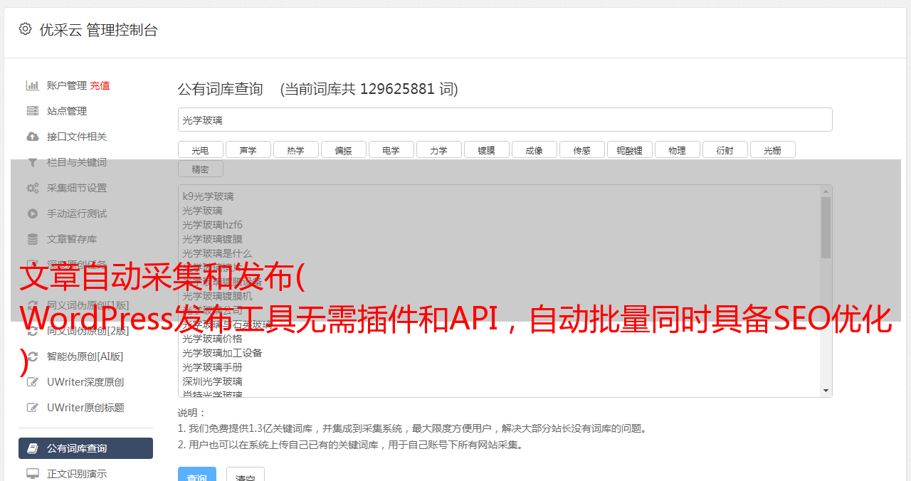
Task: Go to 栏目与关键词 section
Action: coord(77,162)
